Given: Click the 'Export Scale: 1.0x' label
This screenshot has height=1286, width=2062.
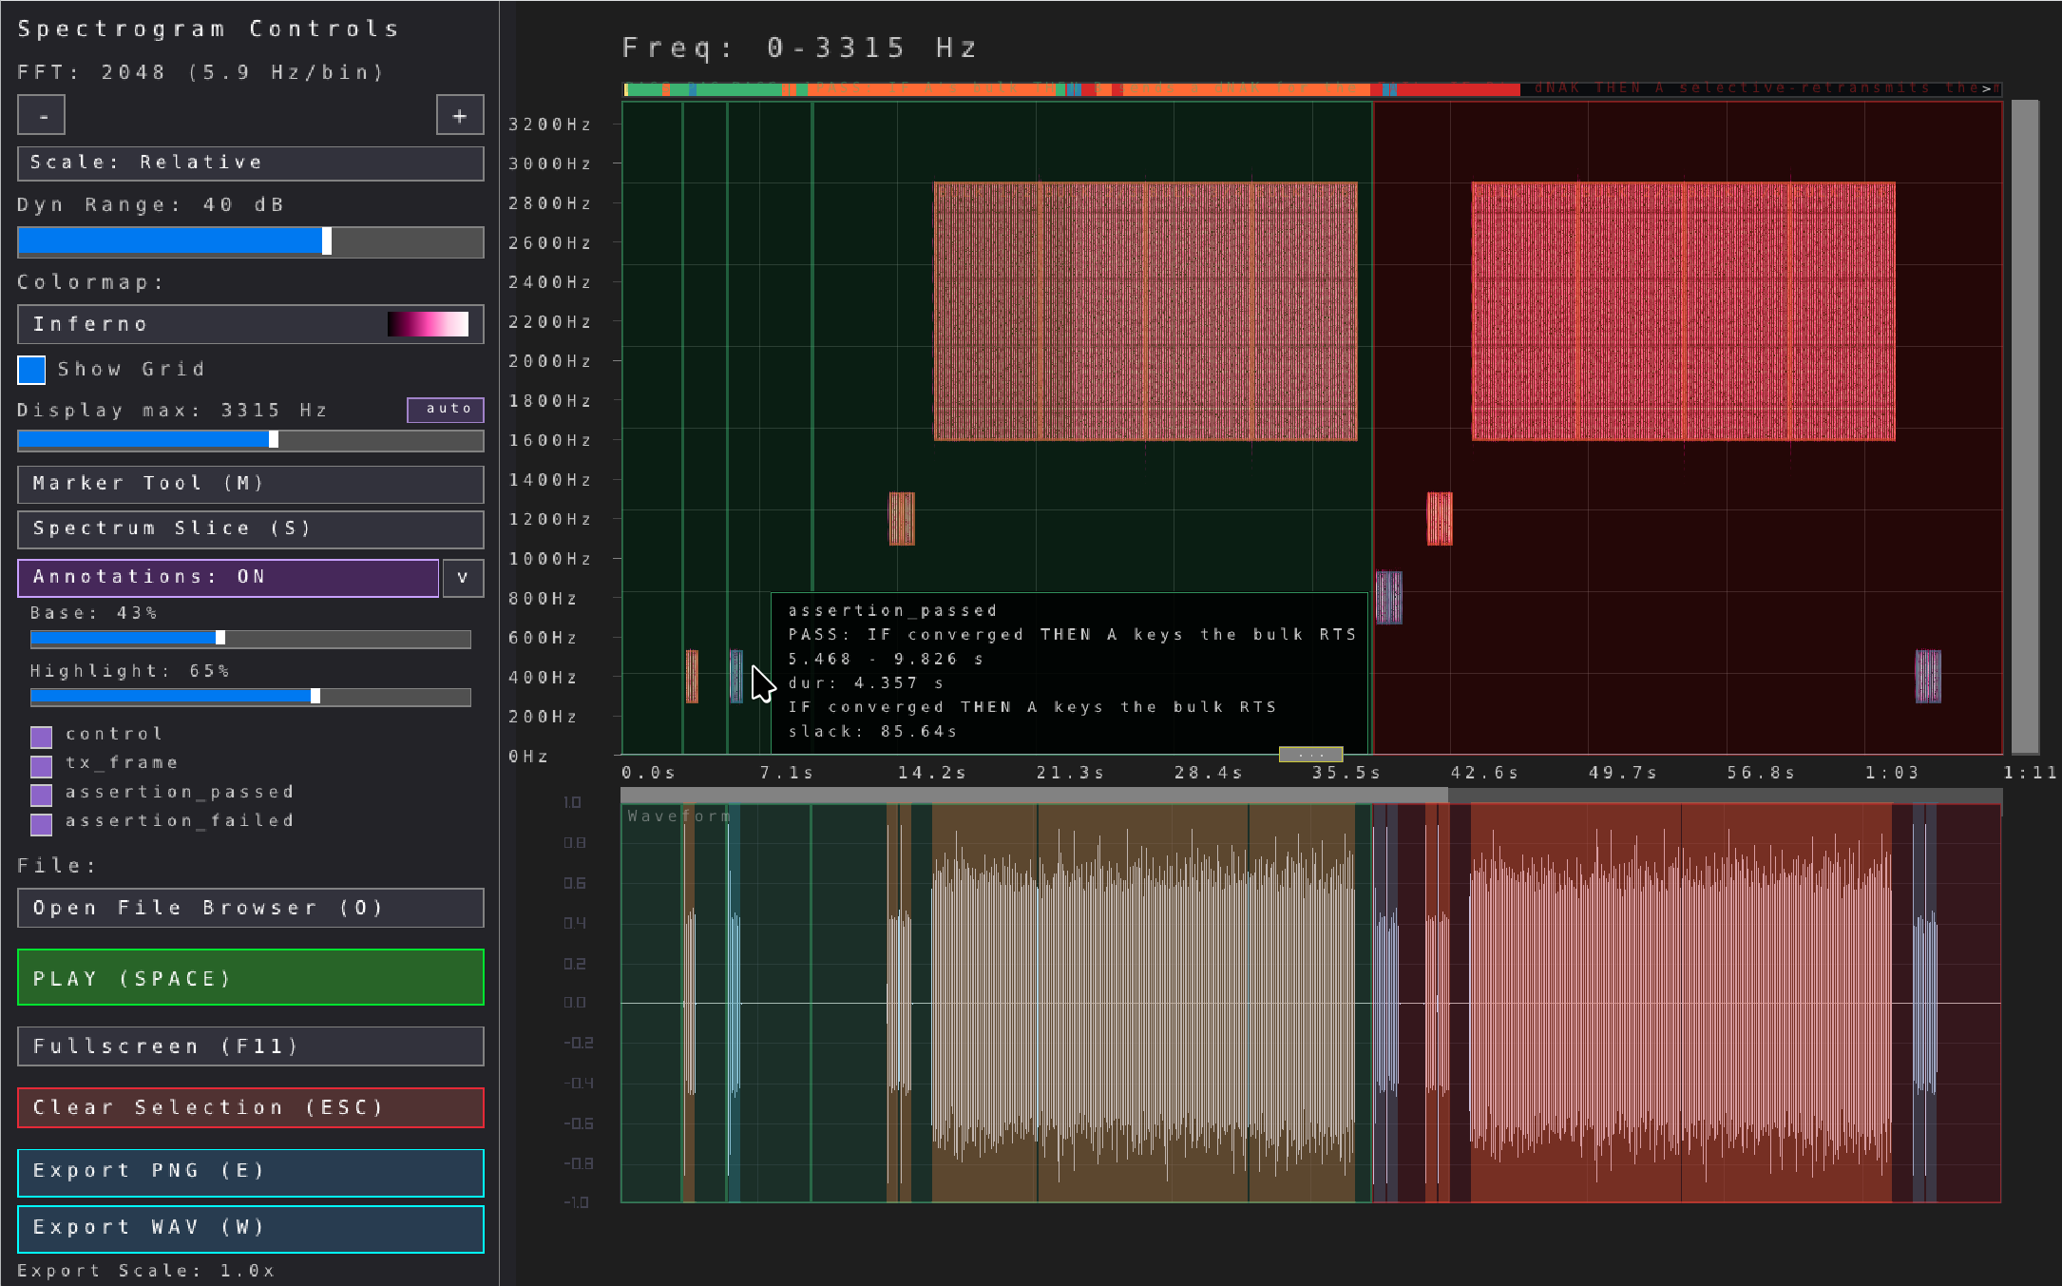Looking at the screenshot, I should tap(146, 1271).
